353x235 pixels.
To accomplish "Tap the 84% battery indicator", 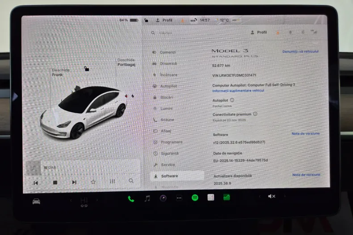I will click(x=129, y=20).
